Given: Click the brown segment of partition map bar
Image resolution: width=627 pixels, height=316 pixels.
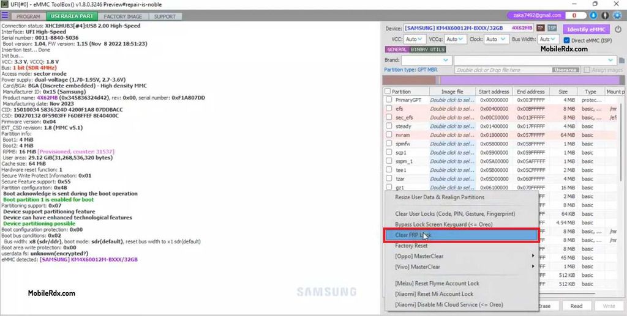Looking at the screenshot, I should 409,80.
